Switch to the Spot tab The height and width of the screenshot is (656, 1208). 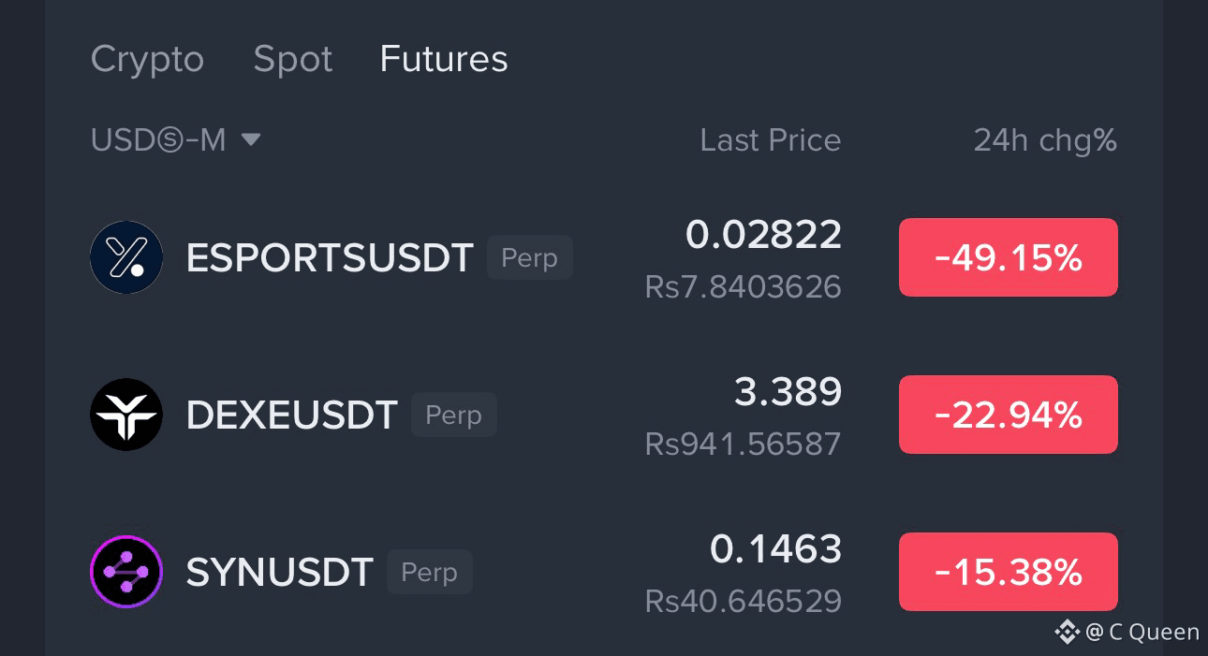pyautogui.click(x=293, y=59)
